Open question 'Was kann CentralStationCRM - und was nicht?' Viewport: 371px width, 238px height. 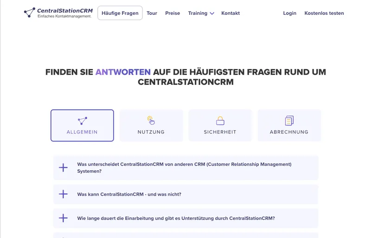186,194
